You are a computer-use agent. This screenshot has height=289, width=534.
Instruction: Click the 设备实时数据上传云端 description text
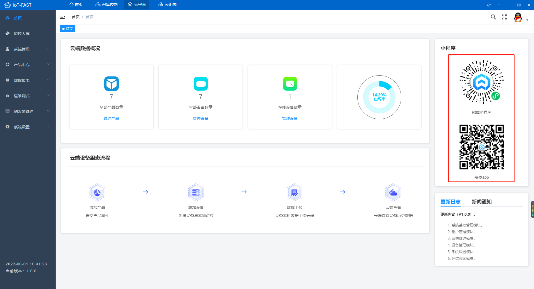(x=295, y=216)
